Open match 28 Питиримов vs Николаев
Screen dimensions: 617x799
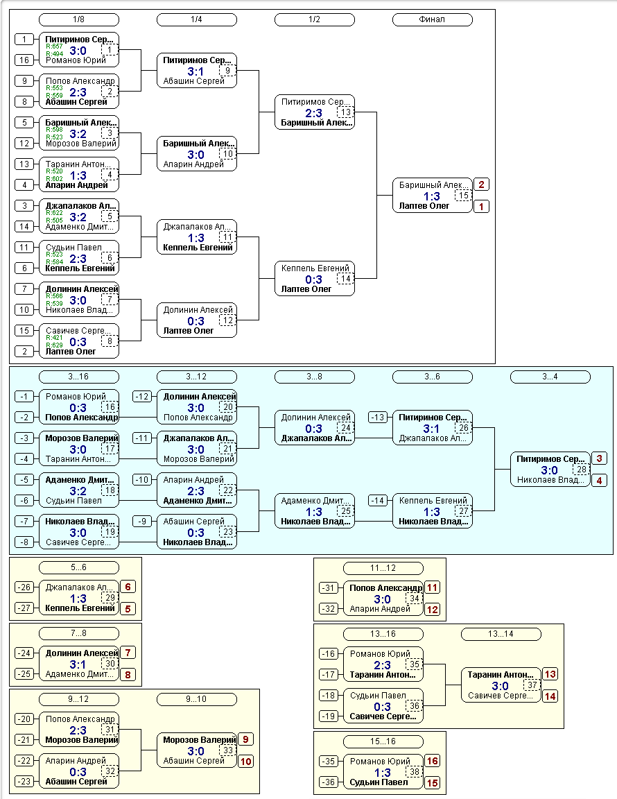click(550, 470)
